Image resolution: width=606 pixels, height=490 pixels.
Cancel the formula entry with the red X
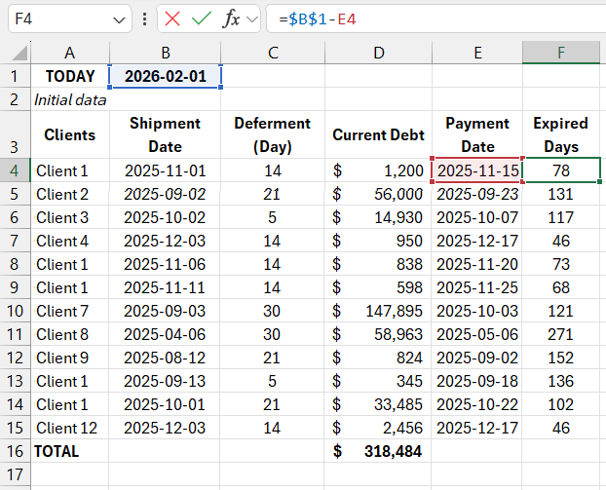(172, 19)
